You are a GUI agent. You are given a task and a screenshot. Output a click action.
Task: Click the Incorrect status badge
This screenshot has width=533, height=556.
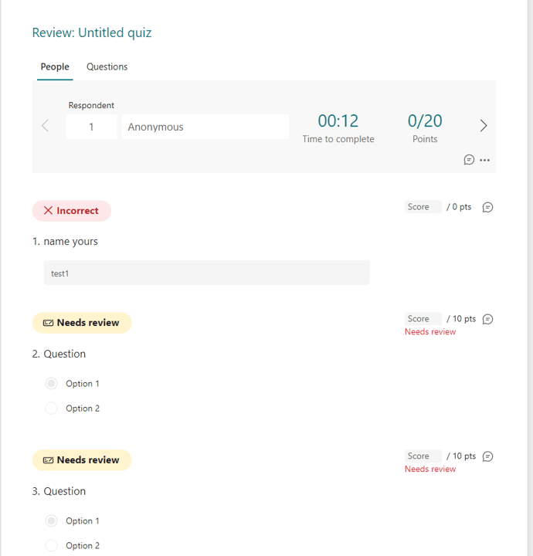[x=72, y=211]
